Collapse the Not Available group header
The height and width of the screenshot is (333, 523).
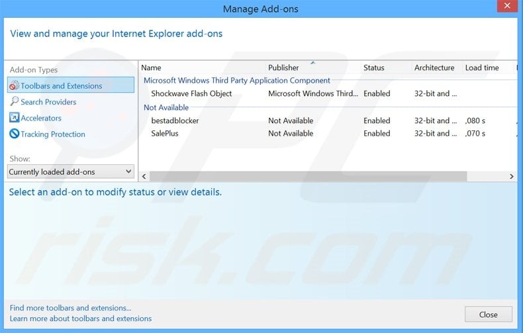(166, 107)
